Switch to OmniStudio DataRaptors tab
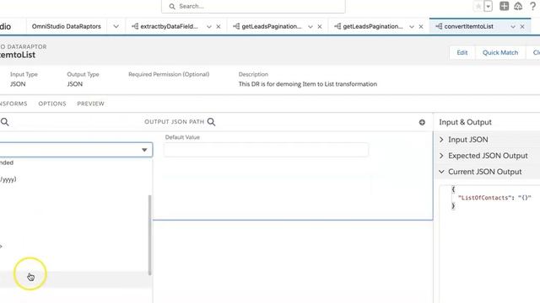Viewport: 540px width, 303px height. pos(67,26)
